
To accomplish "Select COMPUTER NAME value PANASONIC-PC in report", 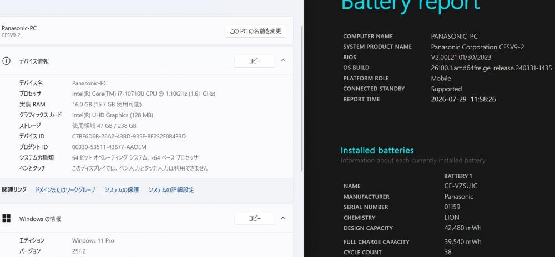I will [454, 37].
